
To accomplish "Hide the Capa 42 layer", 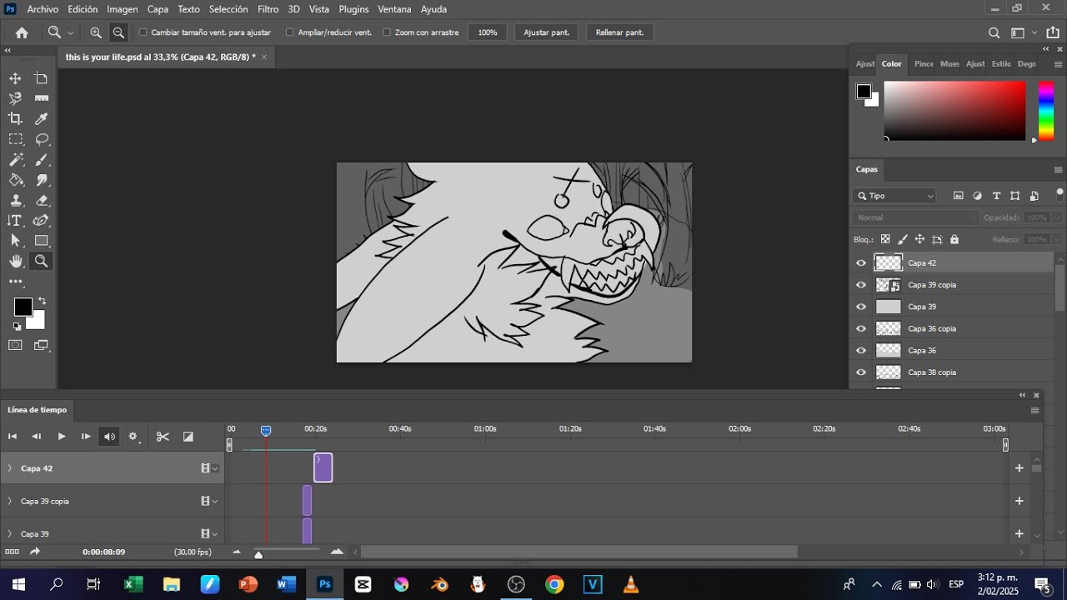I will [861, 262].
